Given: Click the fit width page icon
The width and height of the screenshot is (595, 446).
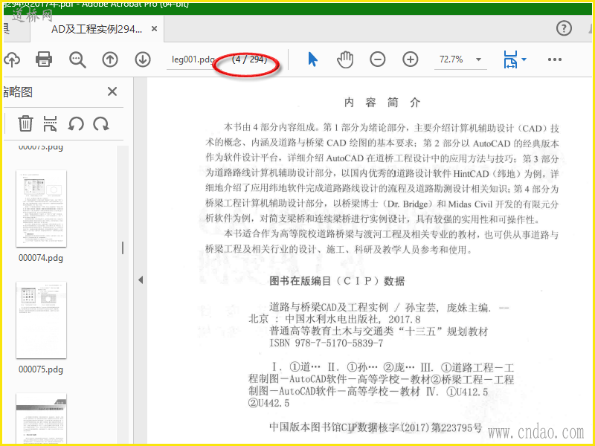Looking at the screenshot, I should (510, 59).
